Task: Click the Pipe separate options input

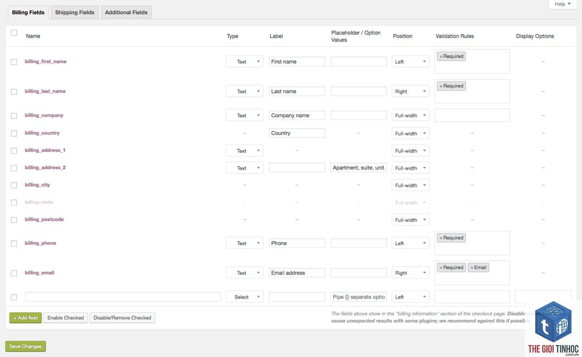Action: (x=359, y=297)
